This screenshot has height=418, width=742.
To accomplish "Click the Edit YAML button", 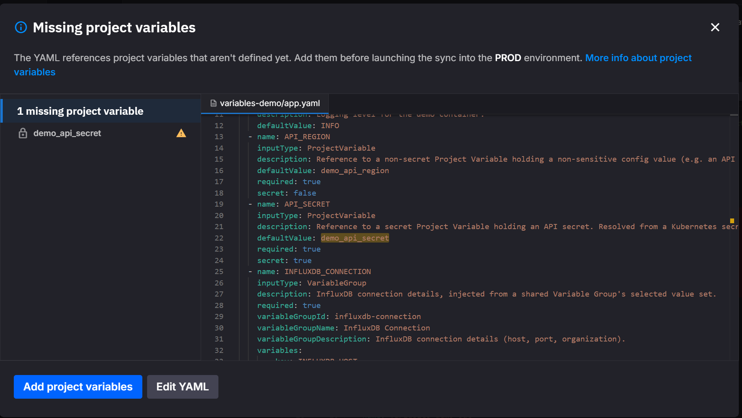I will [183, 386].
